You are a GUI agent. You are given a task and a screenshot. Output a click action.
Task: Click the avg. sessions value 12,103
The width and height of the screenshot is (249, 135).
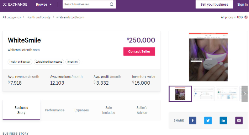pos(57,83)
